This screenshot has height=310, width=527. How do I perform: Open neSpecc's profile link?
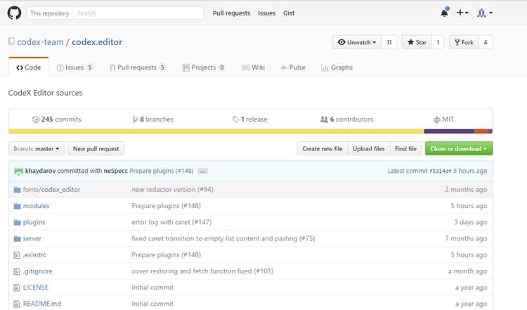pos(116,171)
